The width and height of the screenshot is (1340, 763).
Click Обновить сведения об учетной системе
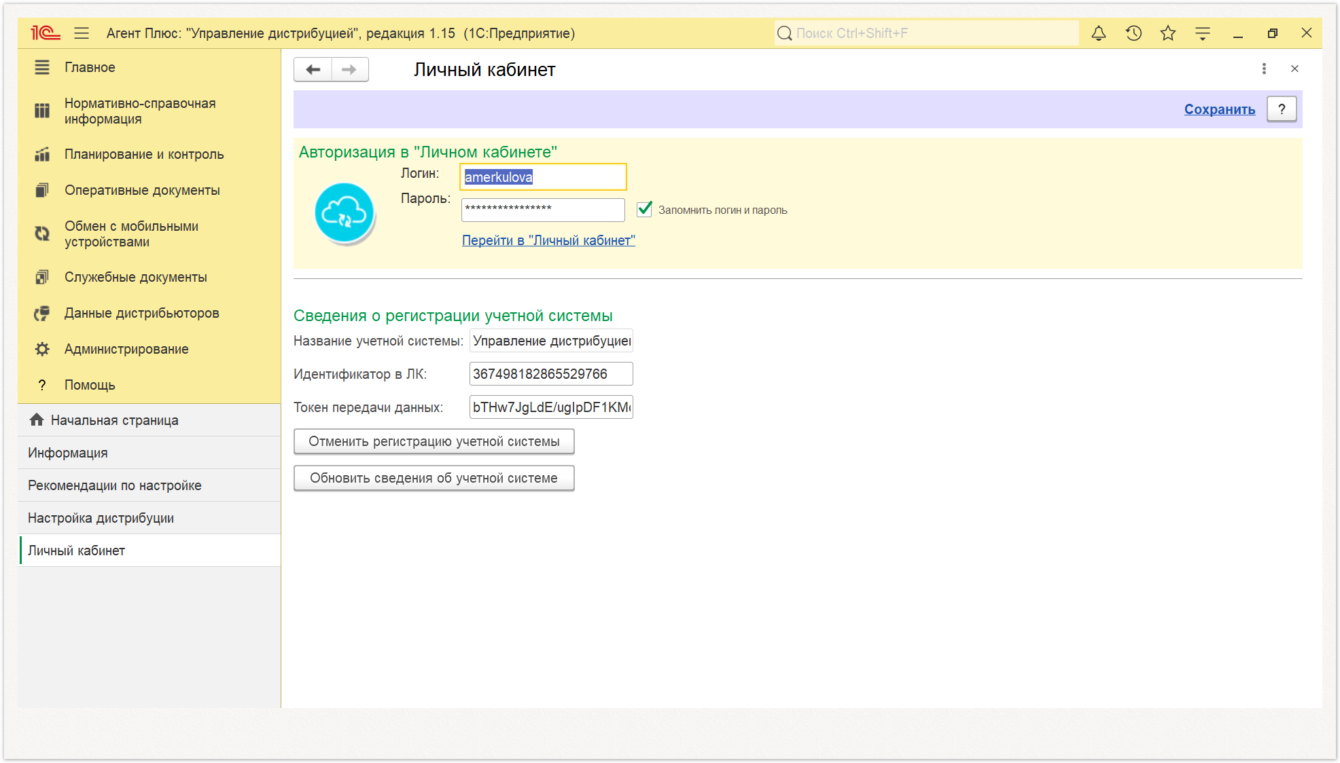click(434, 478)
